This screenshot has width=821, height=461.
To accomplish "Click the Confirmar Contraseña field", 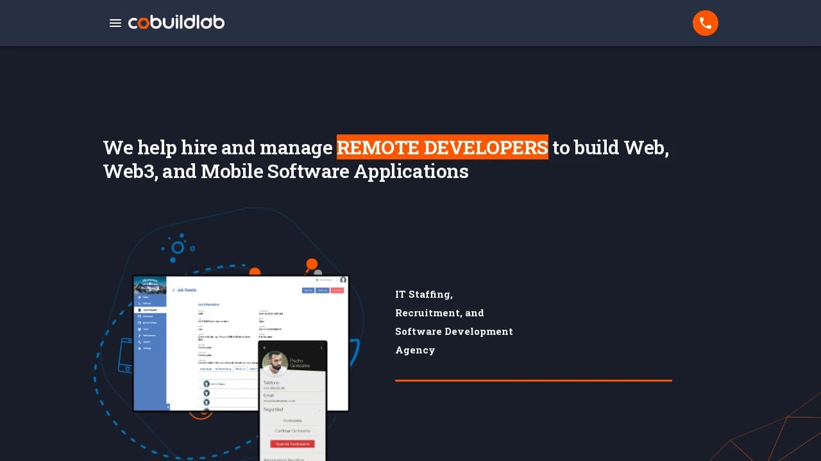I will coord(292,431).
